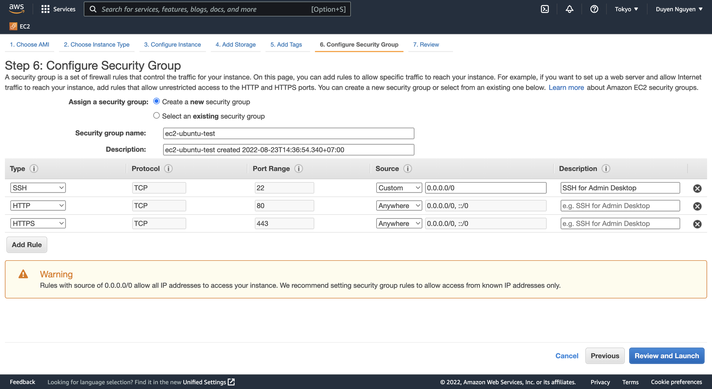712x389 pixels.
Task: Click the HTTP rule source field
Action: coord(486,206)
